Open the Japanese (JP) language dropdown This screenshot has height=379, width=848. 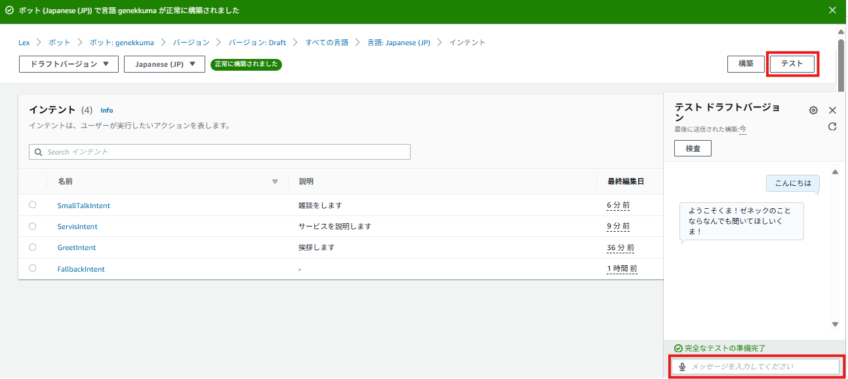(165, 64)
